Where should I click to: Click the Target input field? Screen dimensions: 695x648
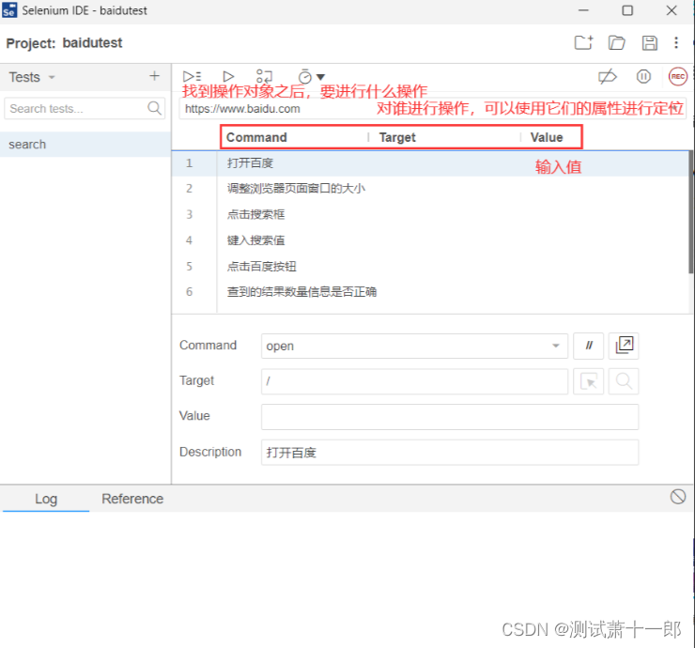(x=414, y=381)
